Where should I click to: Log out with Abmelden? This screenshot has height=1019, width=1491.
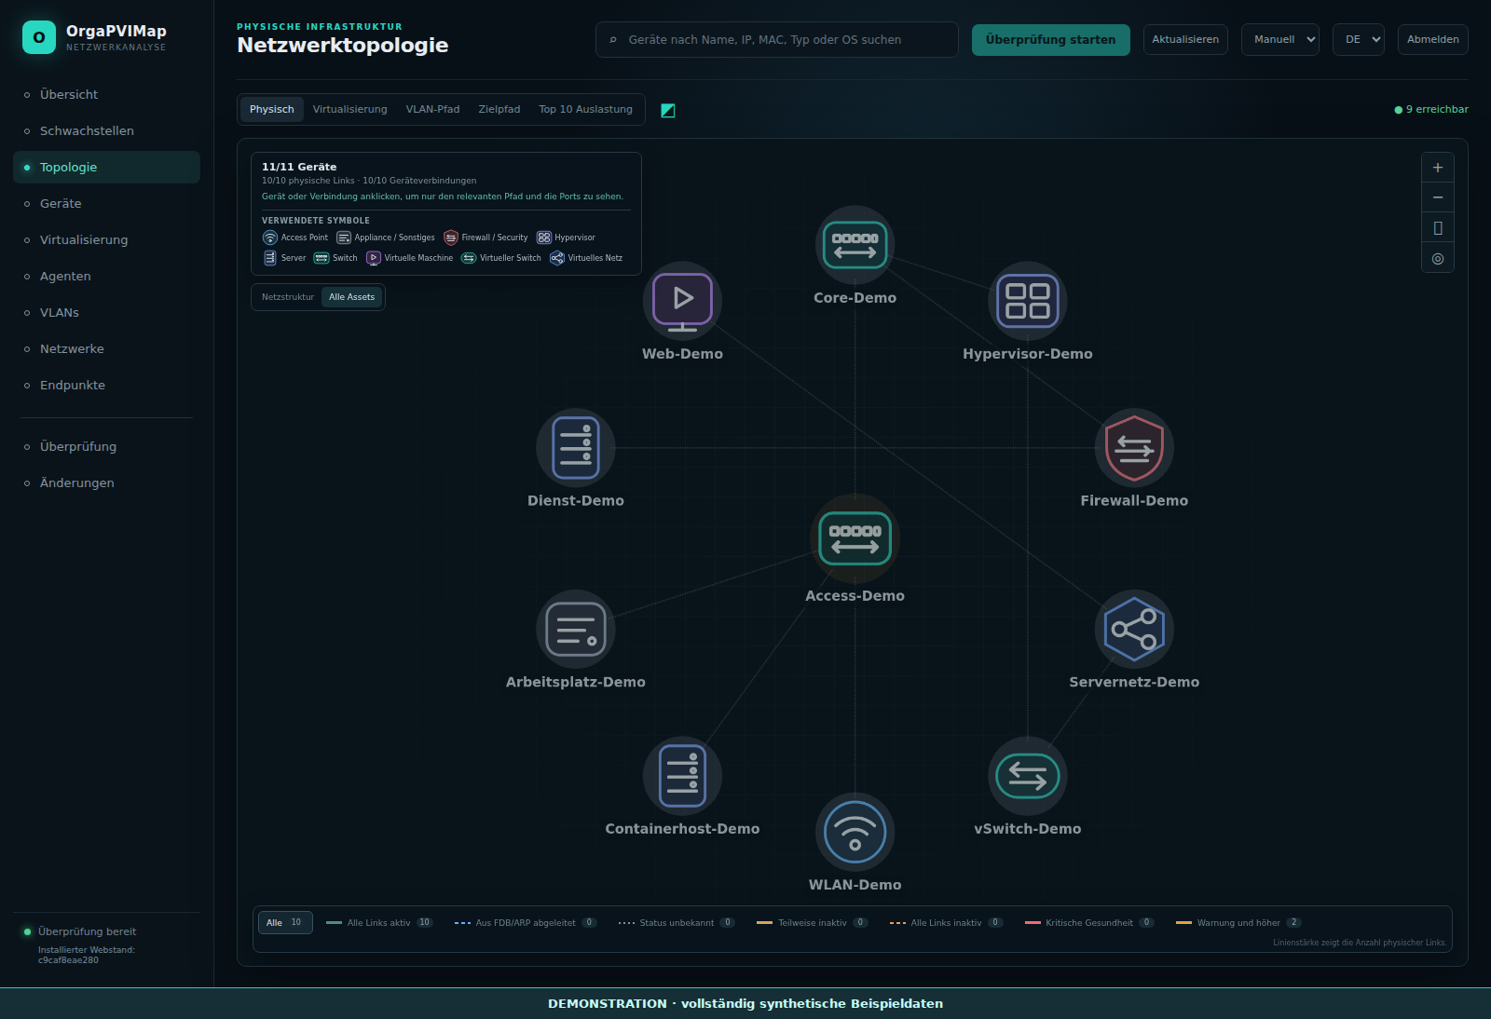(x=1432, y=39)
